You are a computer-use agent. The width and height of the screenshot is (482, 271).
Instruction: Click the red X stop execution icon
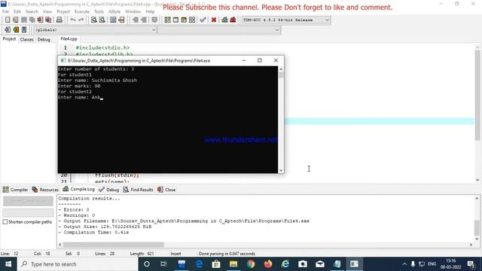[x=214, y=20]
